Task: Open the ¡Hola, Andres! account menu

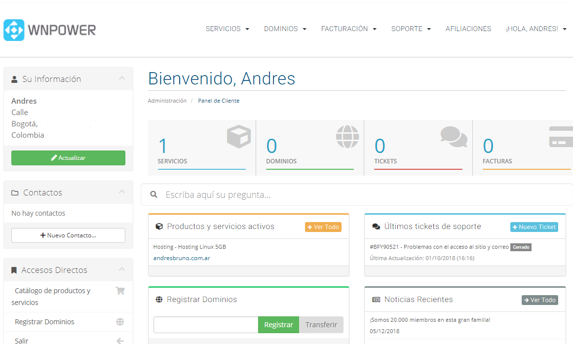Action: [536, 29]
